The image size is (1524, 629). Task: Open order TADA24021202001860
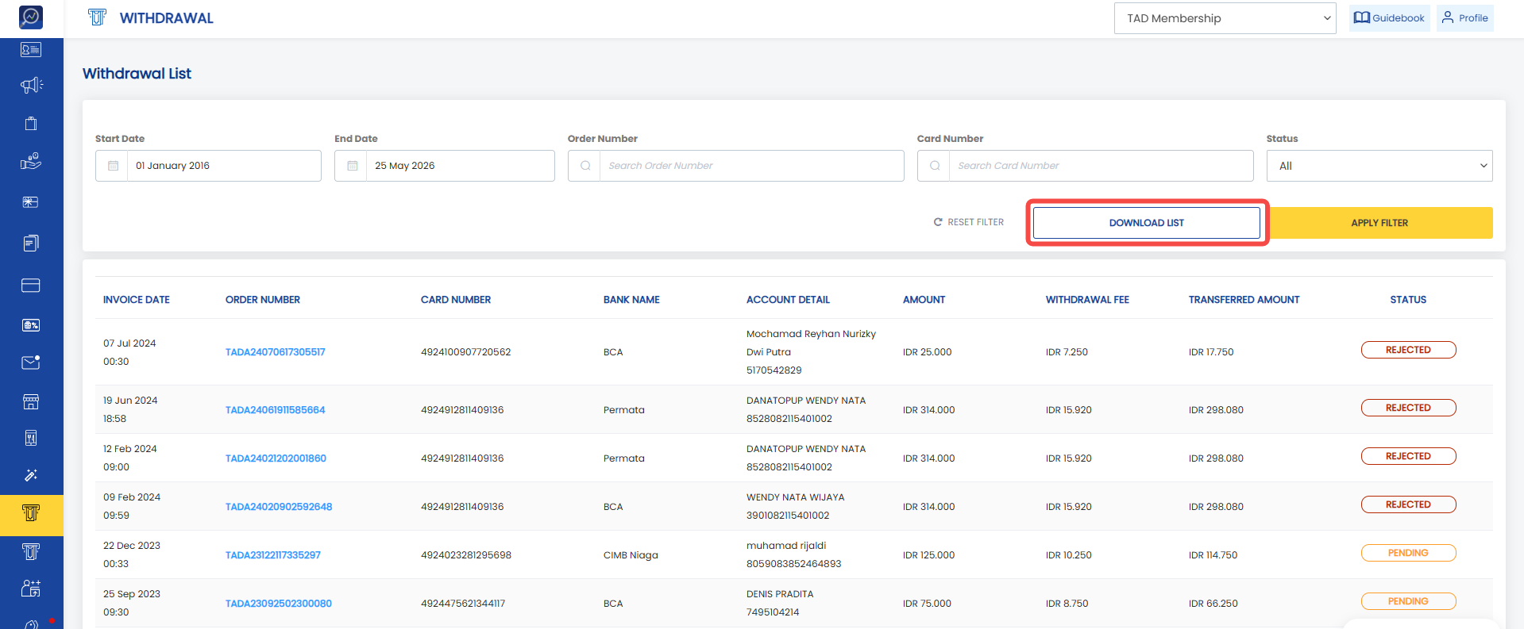[276, 458]
